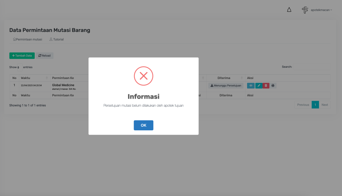Viewport: 342px width, 196px height.
Task: Open the Tutorial tab
Action: 56,39
